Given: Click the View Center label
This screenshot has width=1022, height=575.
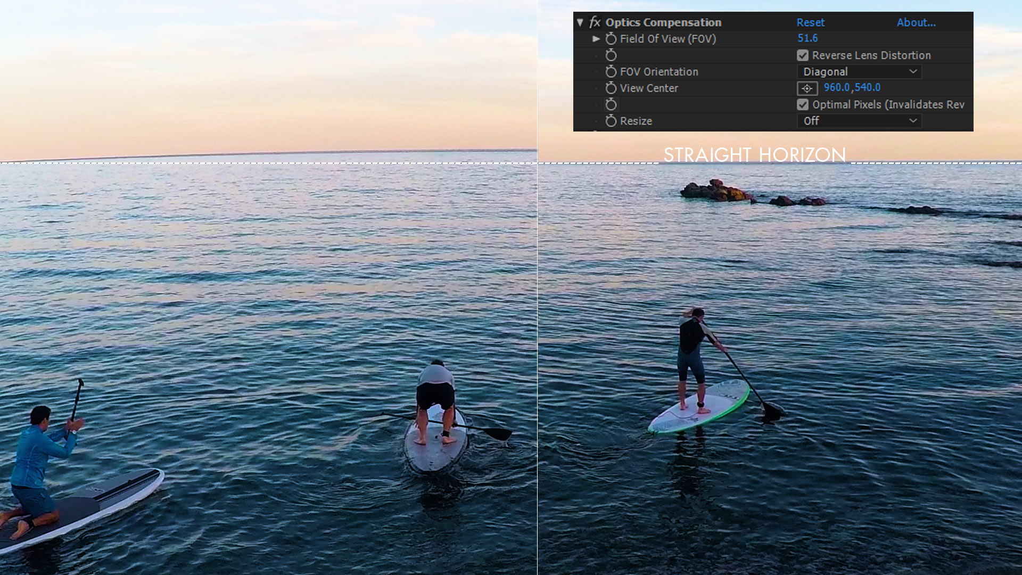Looking at the screenshot, I should 649,88.
